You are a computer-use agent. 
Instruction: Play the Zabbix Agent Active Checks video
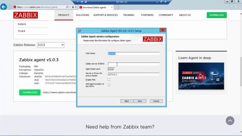pos(201,76)
